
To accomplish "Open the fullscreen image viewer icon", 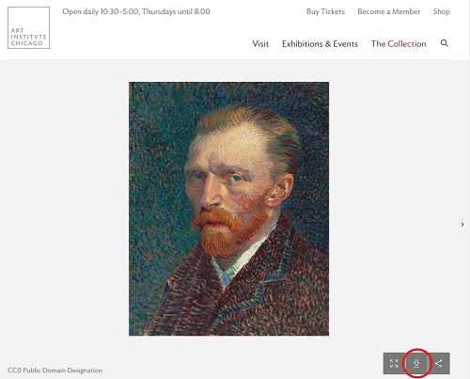I will (x=394, y=363).
